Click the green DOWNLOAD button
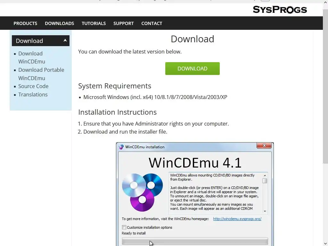 (x=193, y=69)
